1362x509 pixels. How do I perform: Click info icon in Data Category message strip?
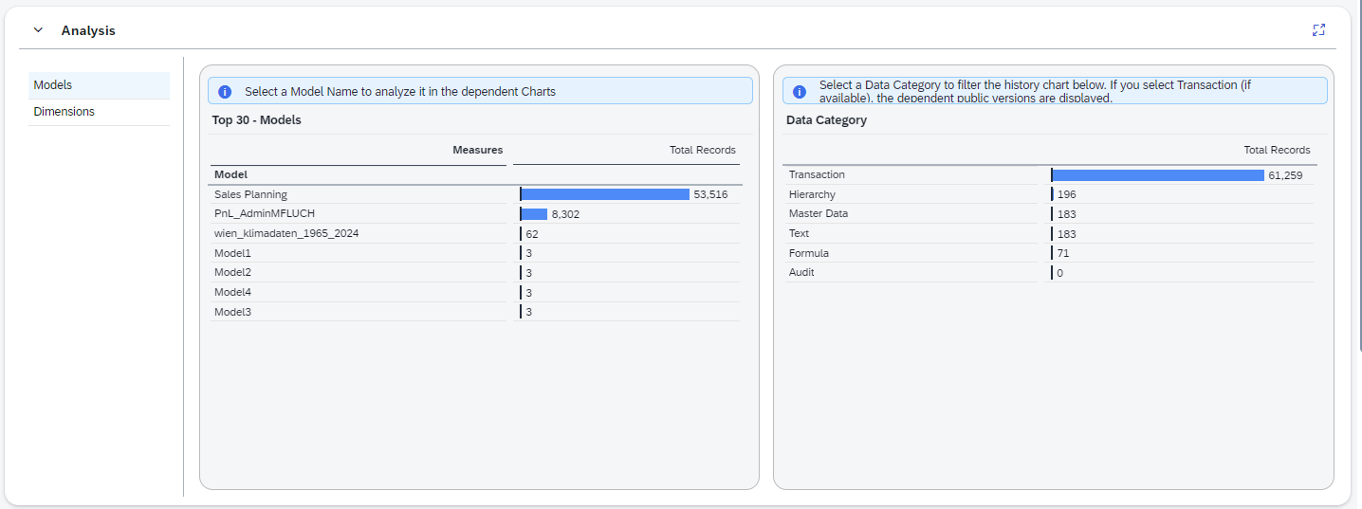[x=800, y=92]
